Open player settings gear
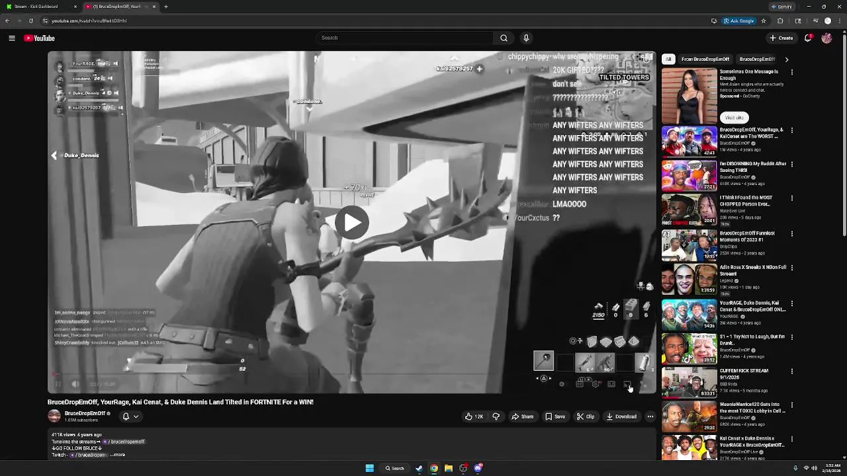The height and width of the screenshot is (476, 847). pos(596,384)
